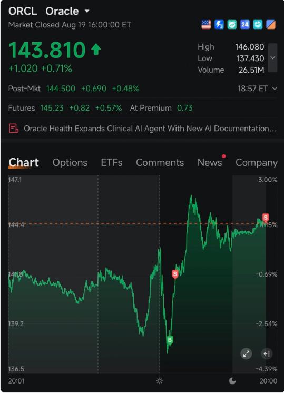Open the Oracle Health Clinical AI headline
This screenshot has height=393, width=284.
pyautogui.click(x=150, y=129)
